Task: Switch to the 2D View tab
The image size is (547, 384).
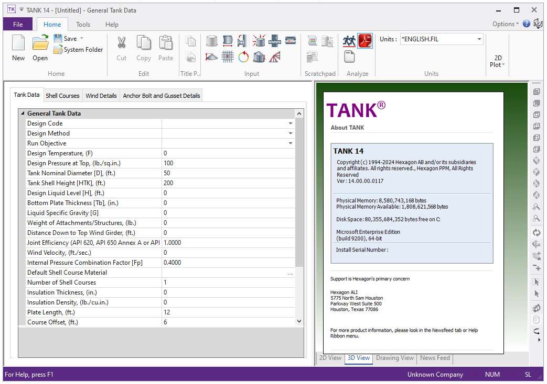Action: pos(330,358)
